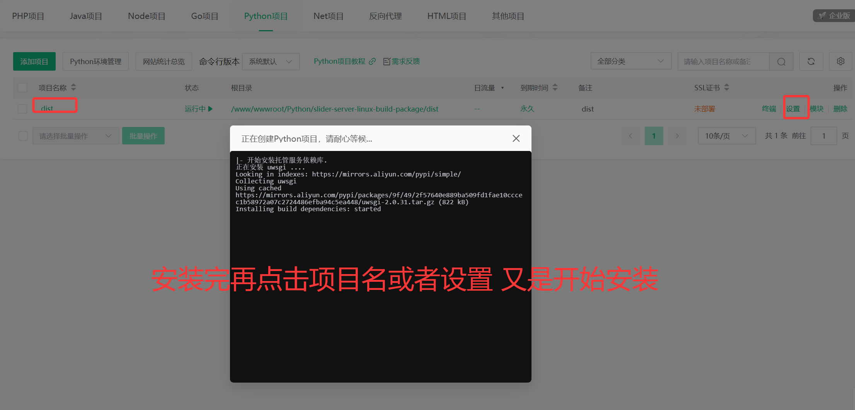Click the go-to page number field

pos(824,136)
